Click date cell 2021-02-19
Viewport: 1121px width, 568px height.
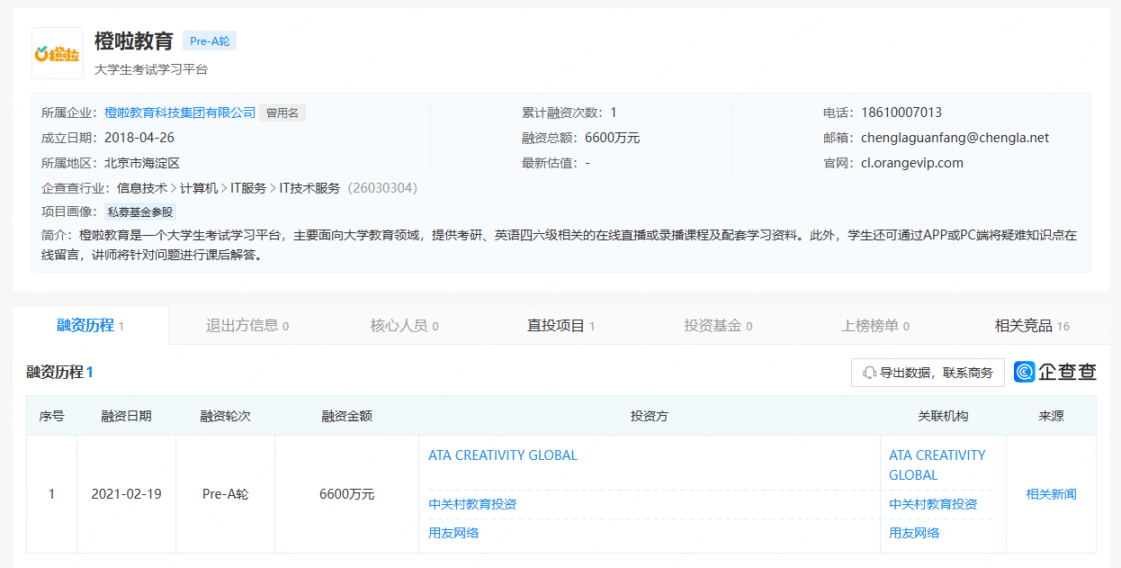point(126,494)
